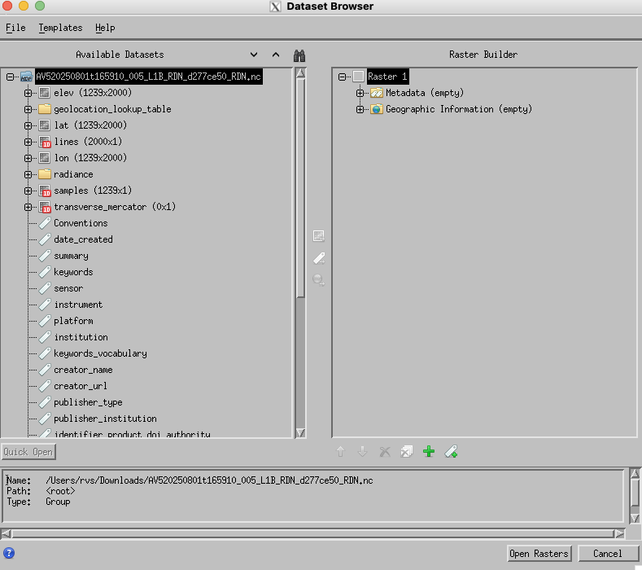The image size is (642, 570).
Task: Expand the lines dataset node
Action: click(28, 142)
